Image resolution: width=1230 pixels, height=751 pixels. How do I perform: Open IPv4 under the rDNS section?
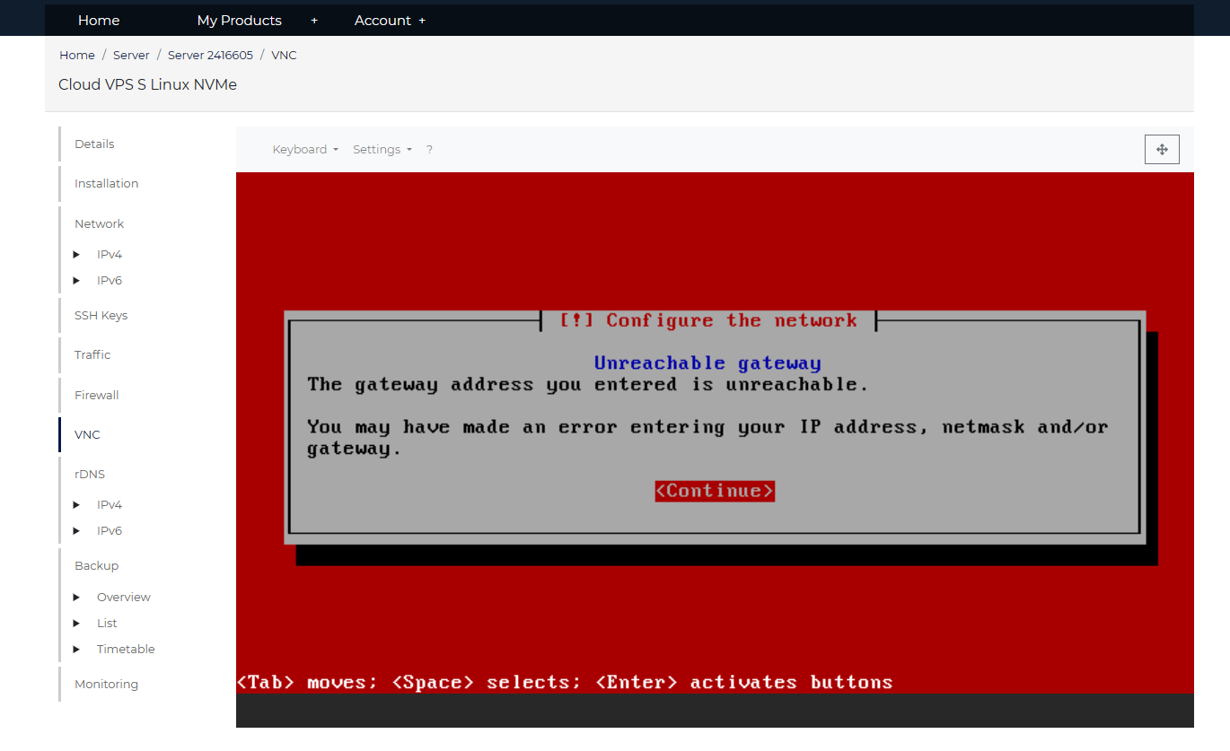coord(110,505)
